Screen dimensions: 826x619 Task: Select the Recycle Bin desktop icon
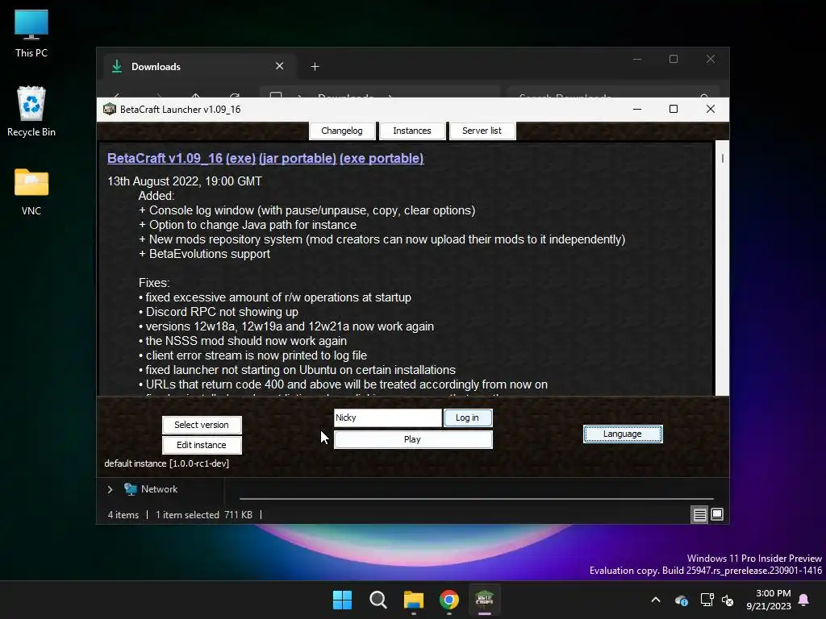click(x=31, y=111)
